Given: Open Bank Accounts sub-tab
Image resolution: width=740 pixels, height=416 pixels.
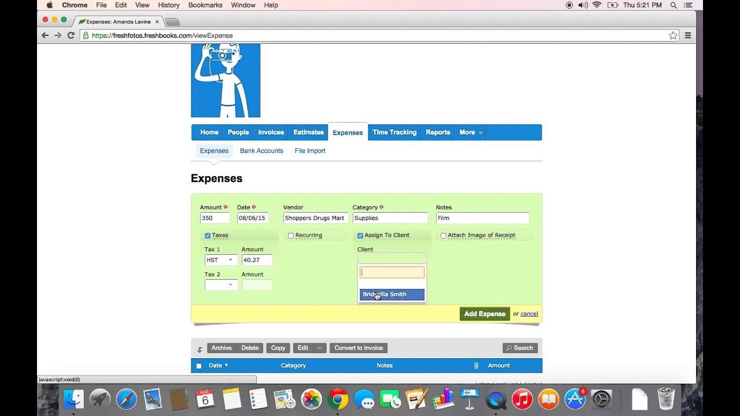Looking at the screenshot, I should click(x=261, y=151).
